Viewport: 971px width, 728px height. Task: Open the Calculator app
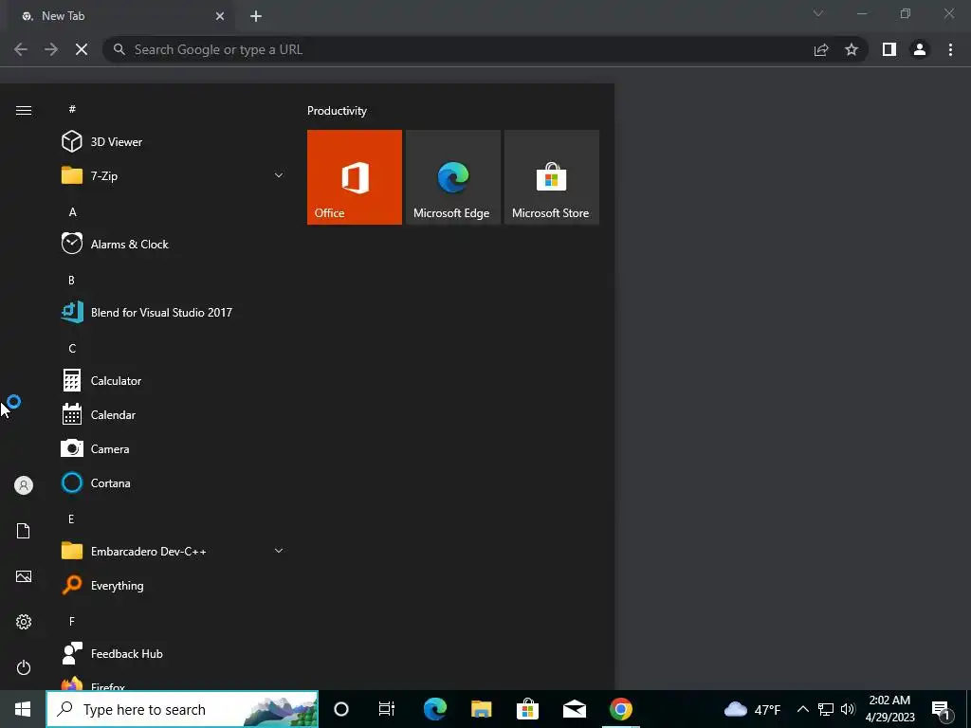pos(173,381)
